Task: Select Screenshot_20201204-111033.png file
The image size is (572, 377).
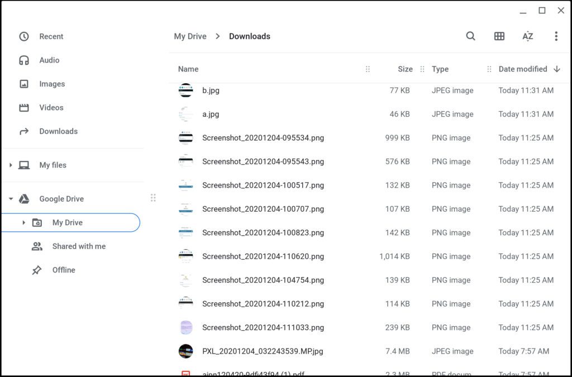Action: (x=263, y=328)
